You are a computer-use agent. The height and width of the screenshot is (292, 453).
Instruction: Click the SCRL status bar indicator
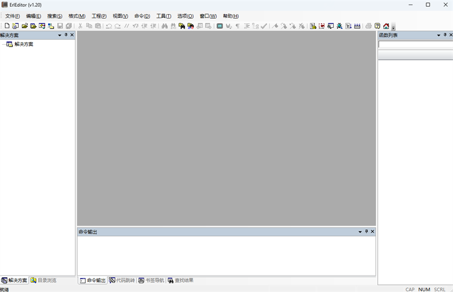440,289
